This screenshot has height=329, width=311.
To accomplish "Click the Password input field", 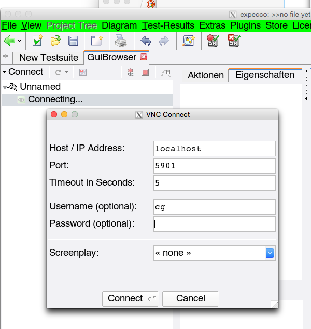I will click(x=214, y=224).
